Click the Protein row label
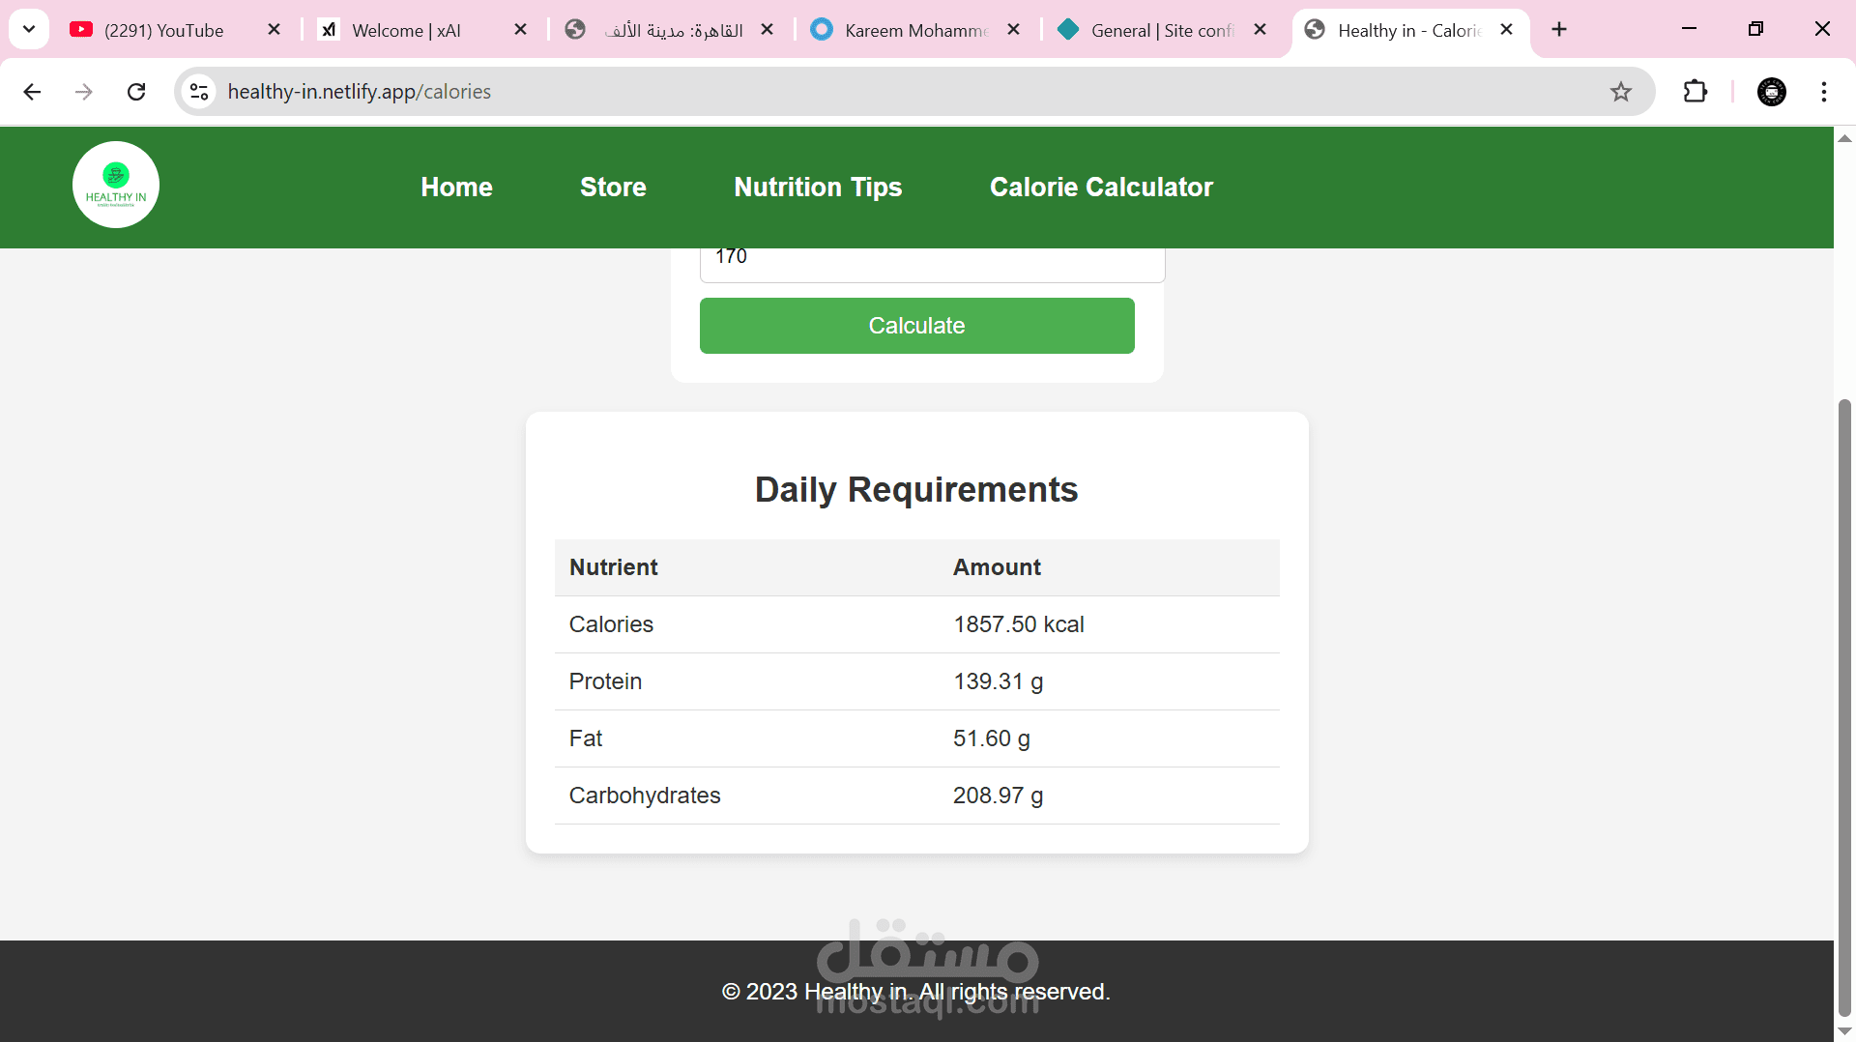The height and width of the screenshot is (1042, 1856). (605, 681)
